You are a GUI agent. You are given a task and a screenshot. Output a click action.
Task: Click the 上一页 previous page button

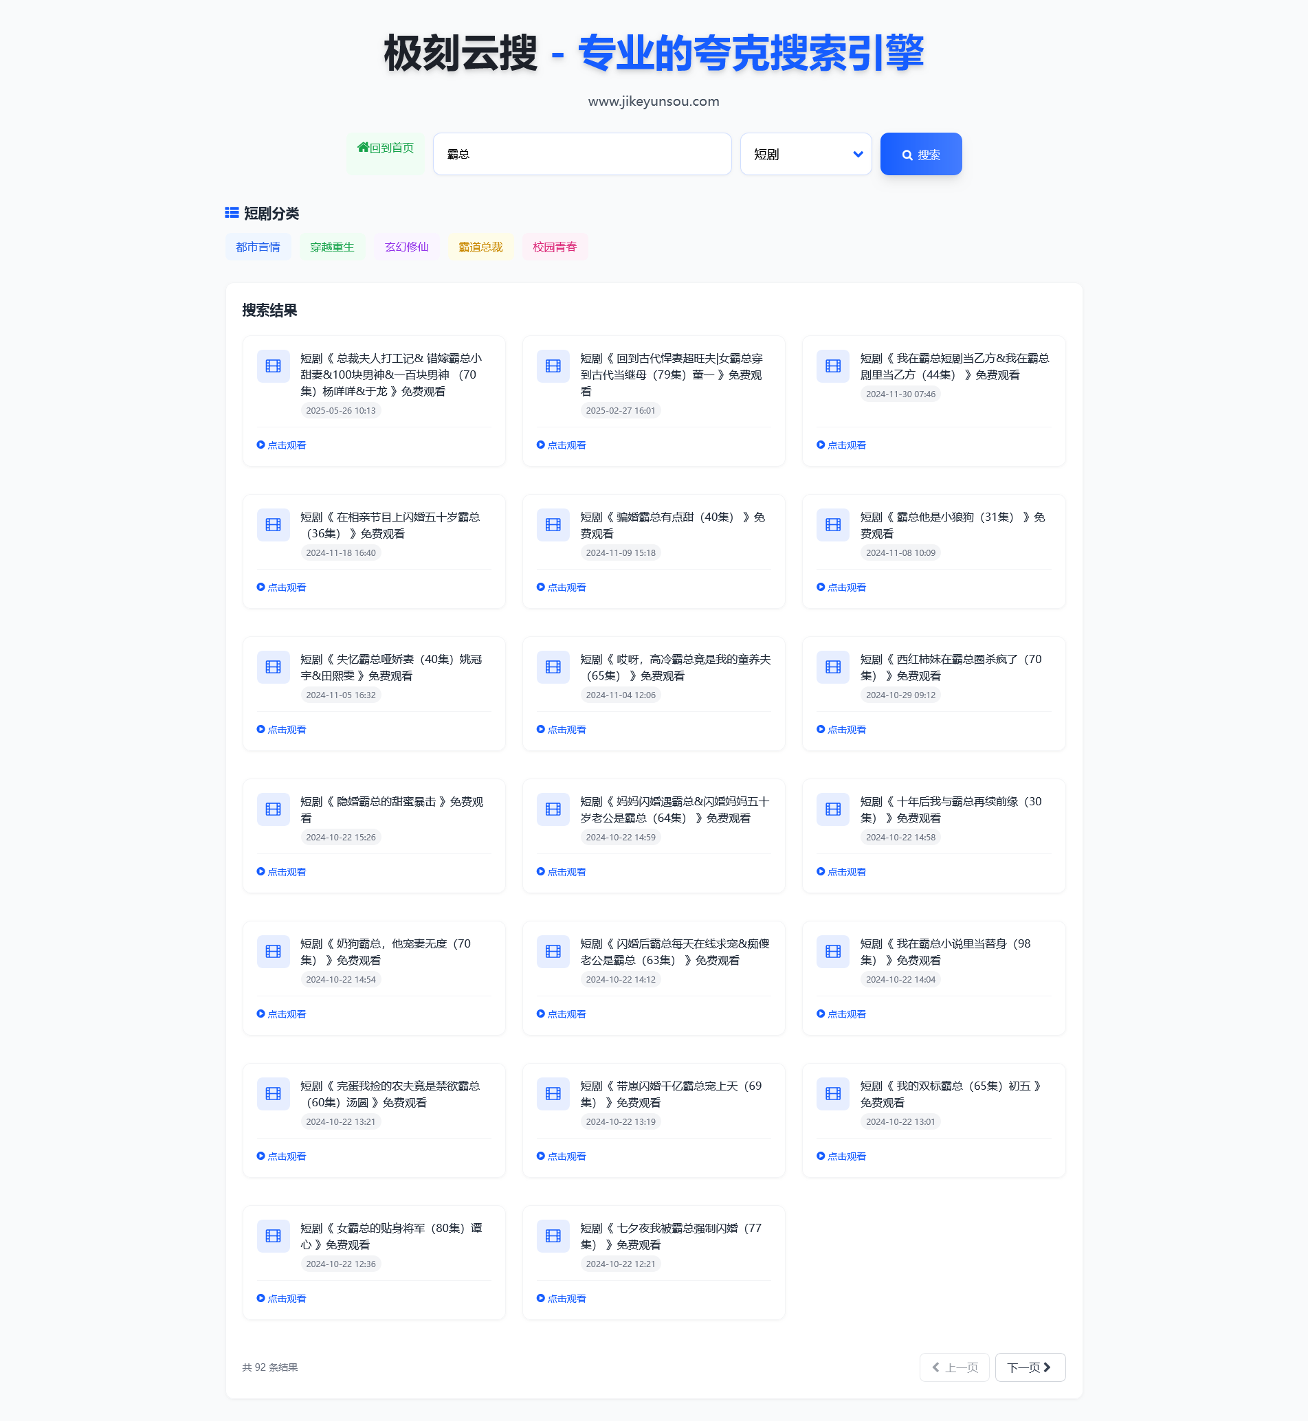(x=954, y=1367)
